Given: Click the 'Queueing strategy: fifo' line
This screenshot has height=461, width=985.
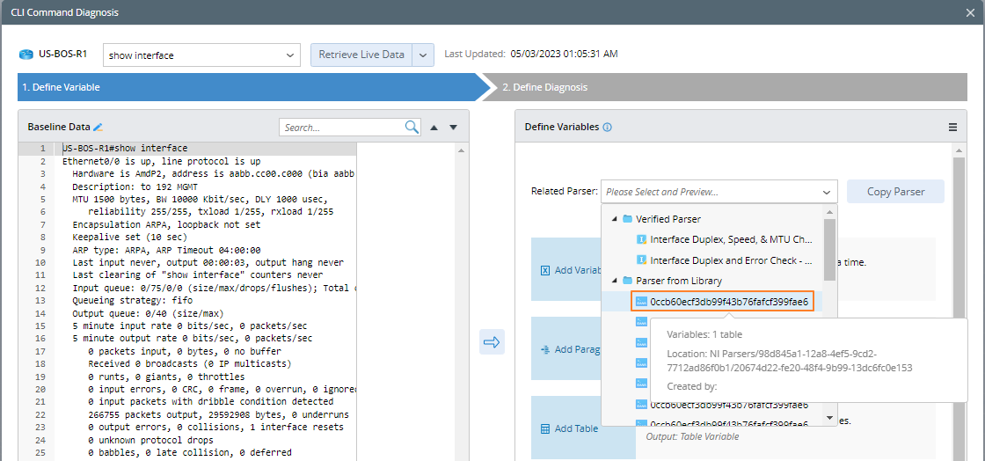Looking at the screenshot, I should (133, 300).
